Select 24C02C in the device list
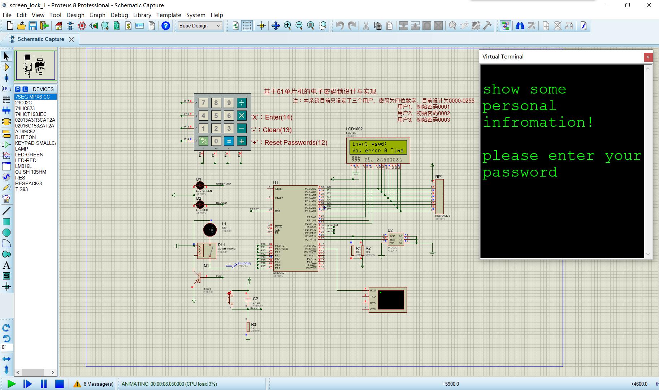The width and height of the screenshot is (659, 390). pos(35,103)
